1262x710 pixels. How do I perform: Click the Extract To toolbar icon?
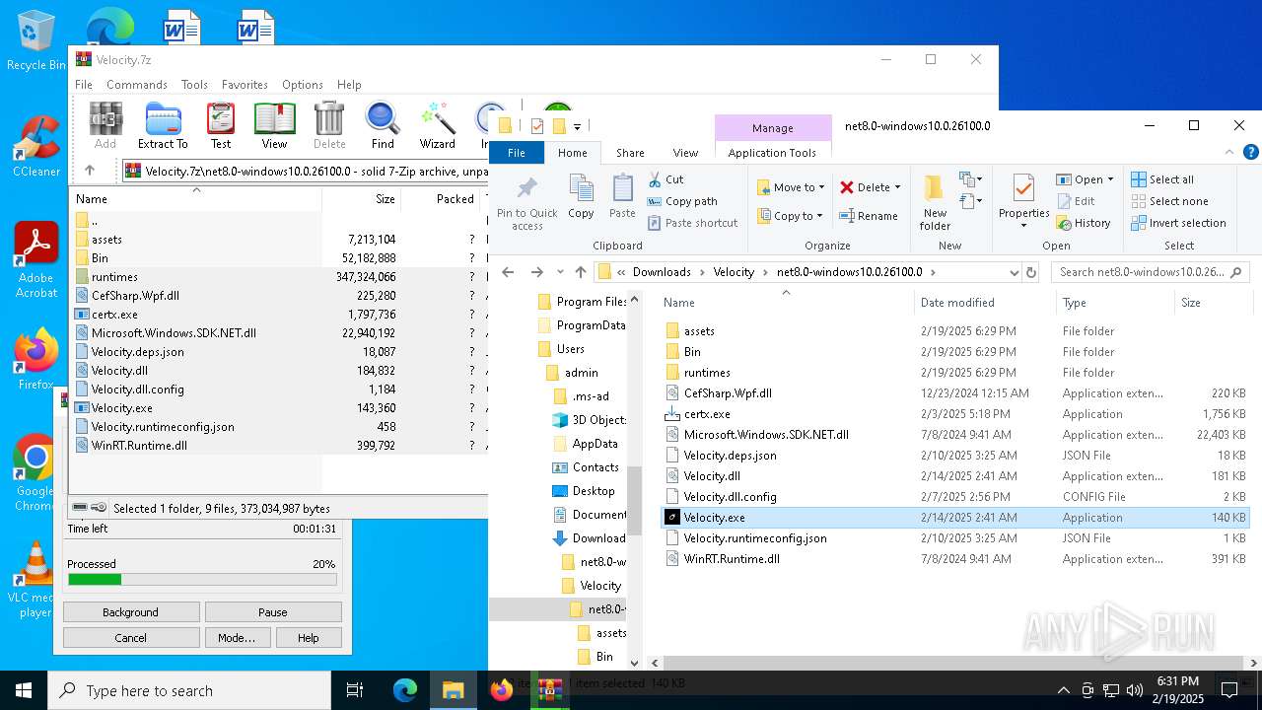[163, 125]
